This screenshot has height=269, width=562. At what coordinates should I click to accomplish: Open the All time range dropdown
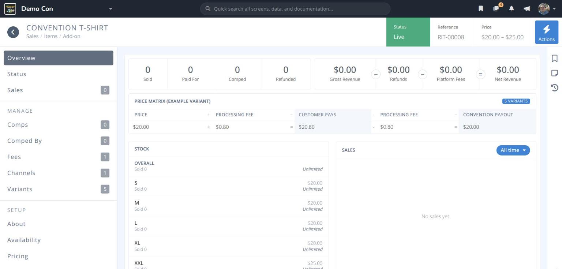click(x=513, y=150)
